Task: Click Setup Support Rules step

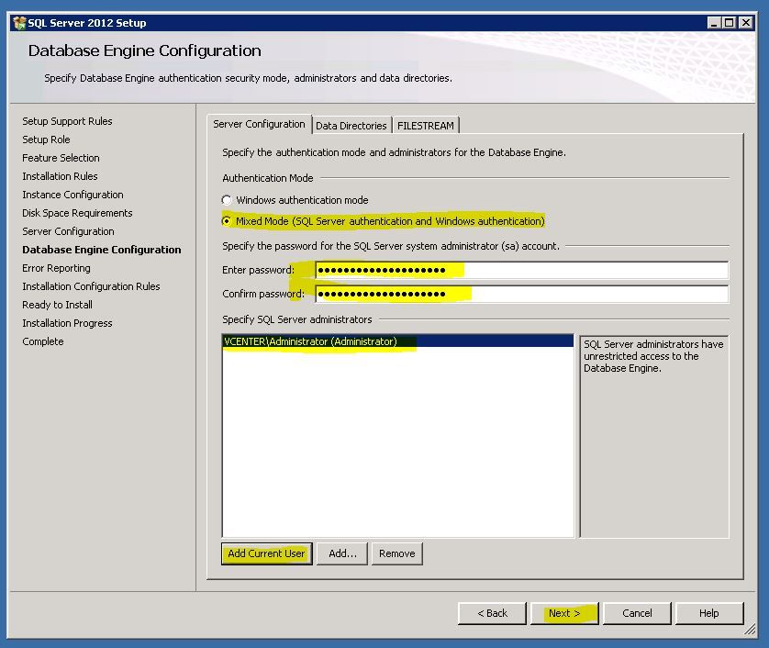Action: coord(67,121)
